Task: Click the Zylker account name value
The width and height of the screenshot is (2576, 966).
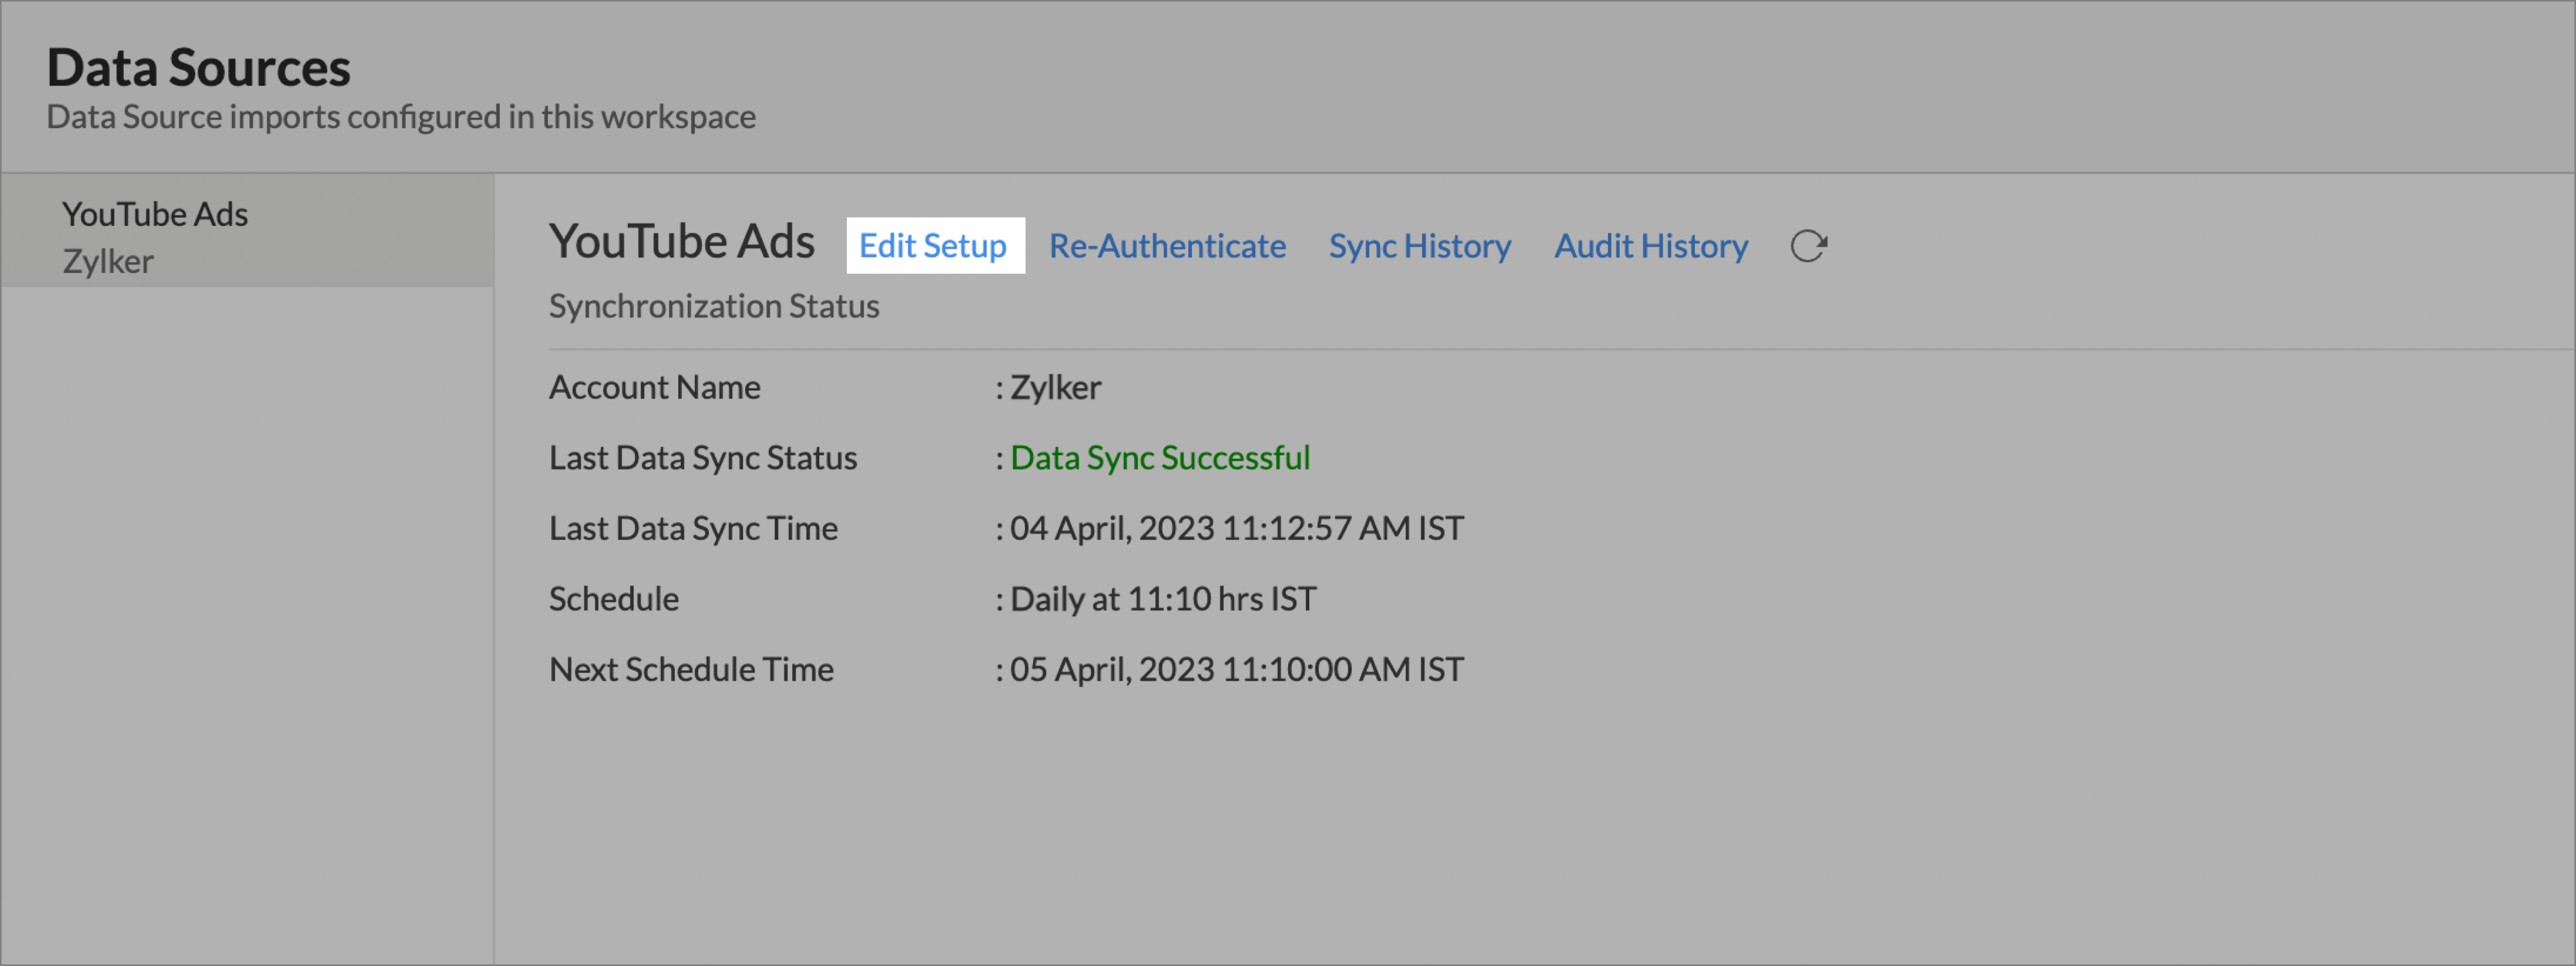Action: (x=1055, y=387)
